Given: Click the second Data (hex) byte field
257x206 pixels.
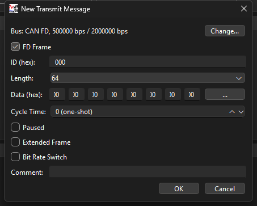Looking at the screenshot, I should [77, 94].
